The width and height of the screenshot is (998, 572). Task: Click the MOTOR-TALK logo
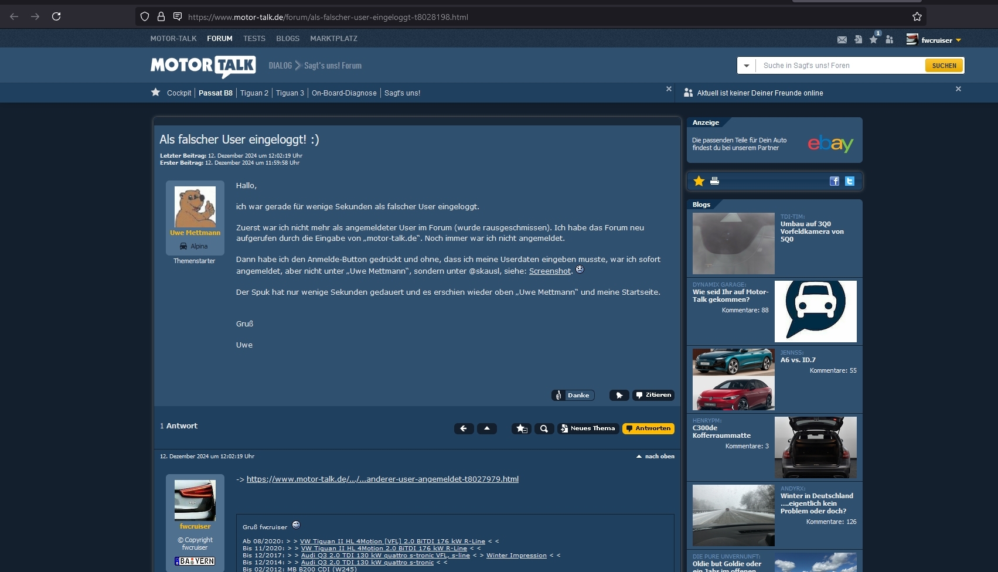[203, 66]
